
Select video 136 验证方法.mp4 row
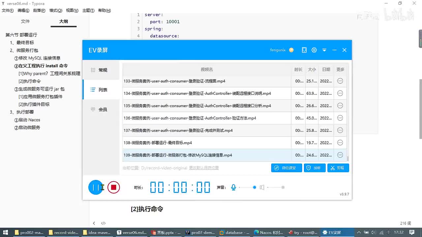point(234,118)
